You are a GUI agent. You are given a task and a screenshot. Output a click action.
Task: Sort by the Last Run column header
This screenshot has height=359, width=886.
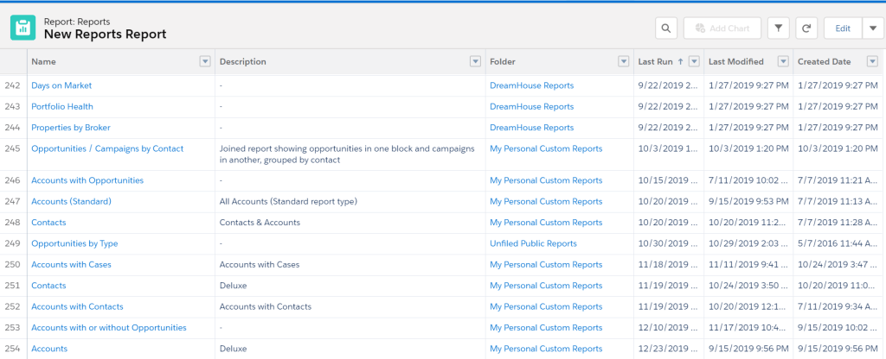click(658, 61)
